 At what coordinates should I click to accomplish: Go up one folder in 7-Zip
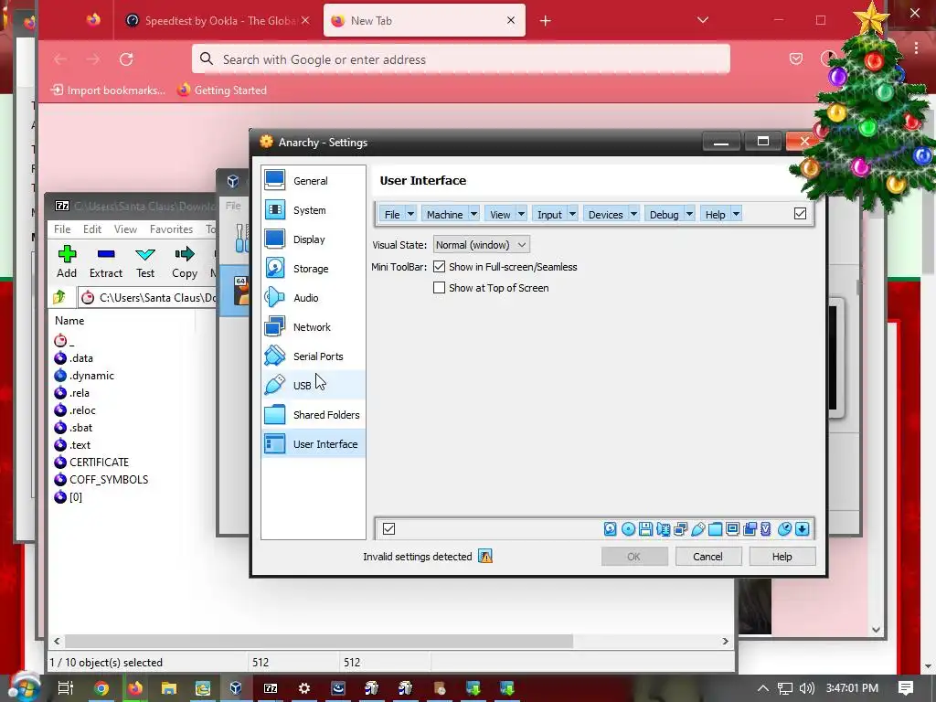pos(59,297)
